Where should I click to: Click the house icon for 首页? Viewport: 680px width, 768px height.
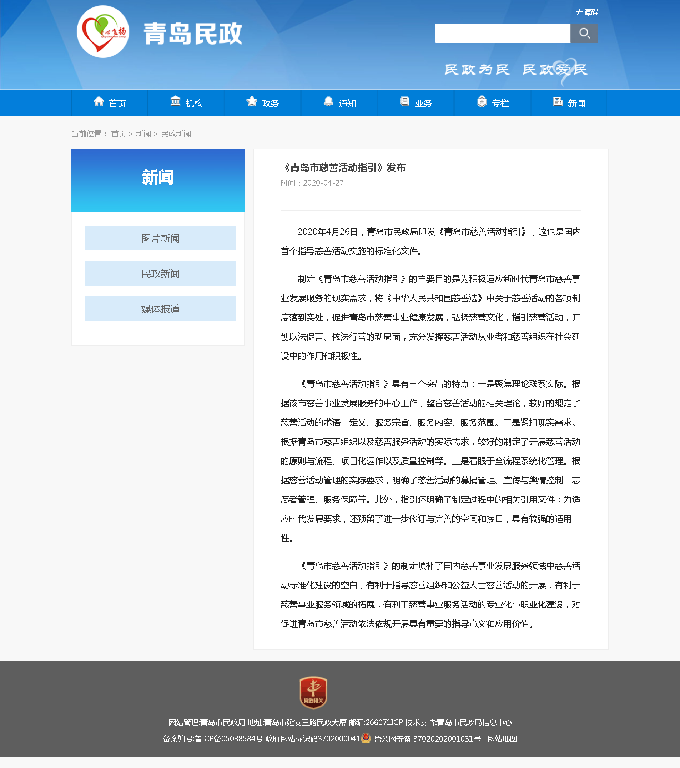click(99, 101)
